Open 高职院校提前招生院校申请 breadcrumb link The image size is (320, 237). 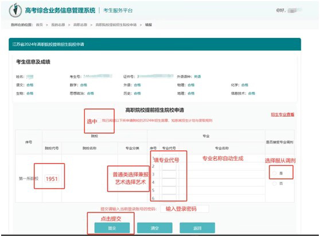point(116,25)
